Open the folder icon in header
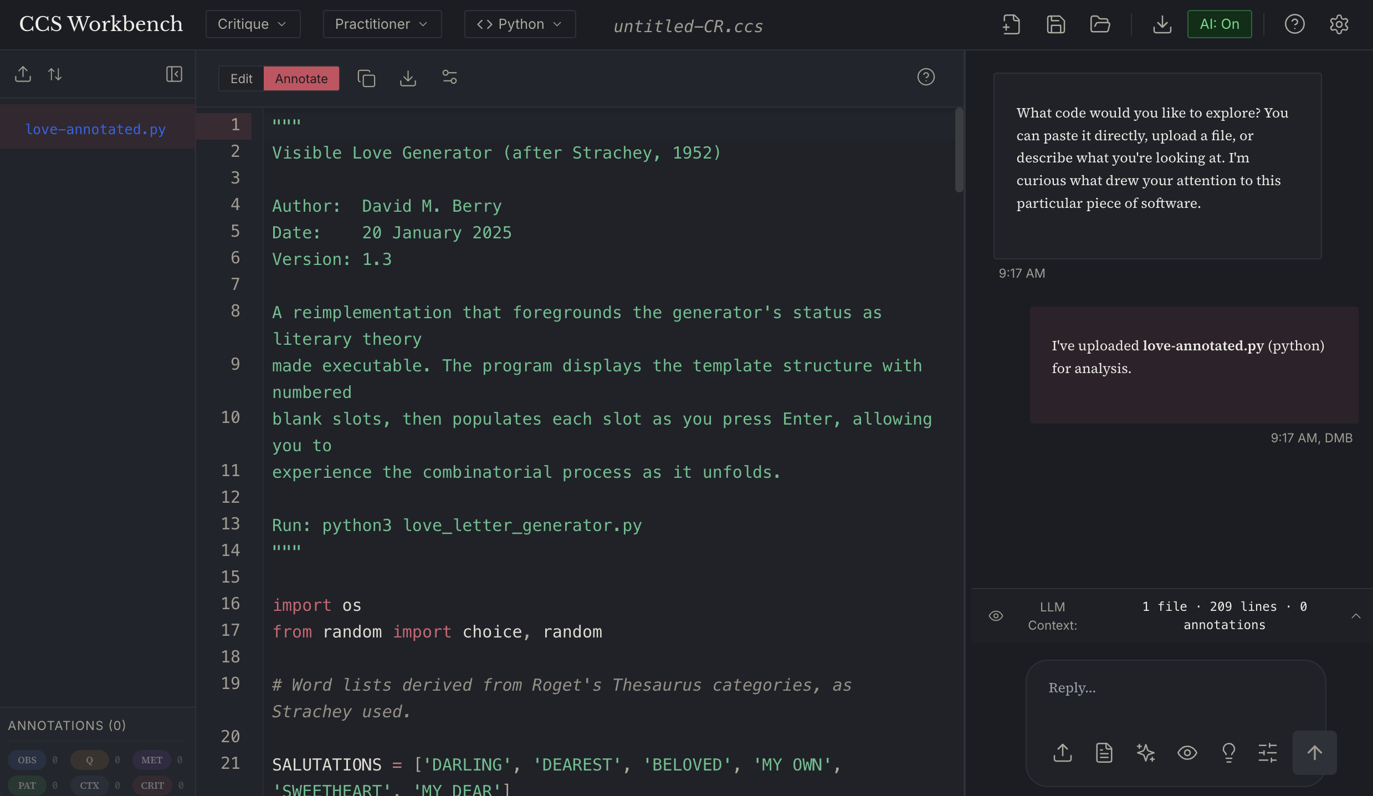This screenshot has height=796, width=1373. pyautogui.click(x=1099, y=24)
